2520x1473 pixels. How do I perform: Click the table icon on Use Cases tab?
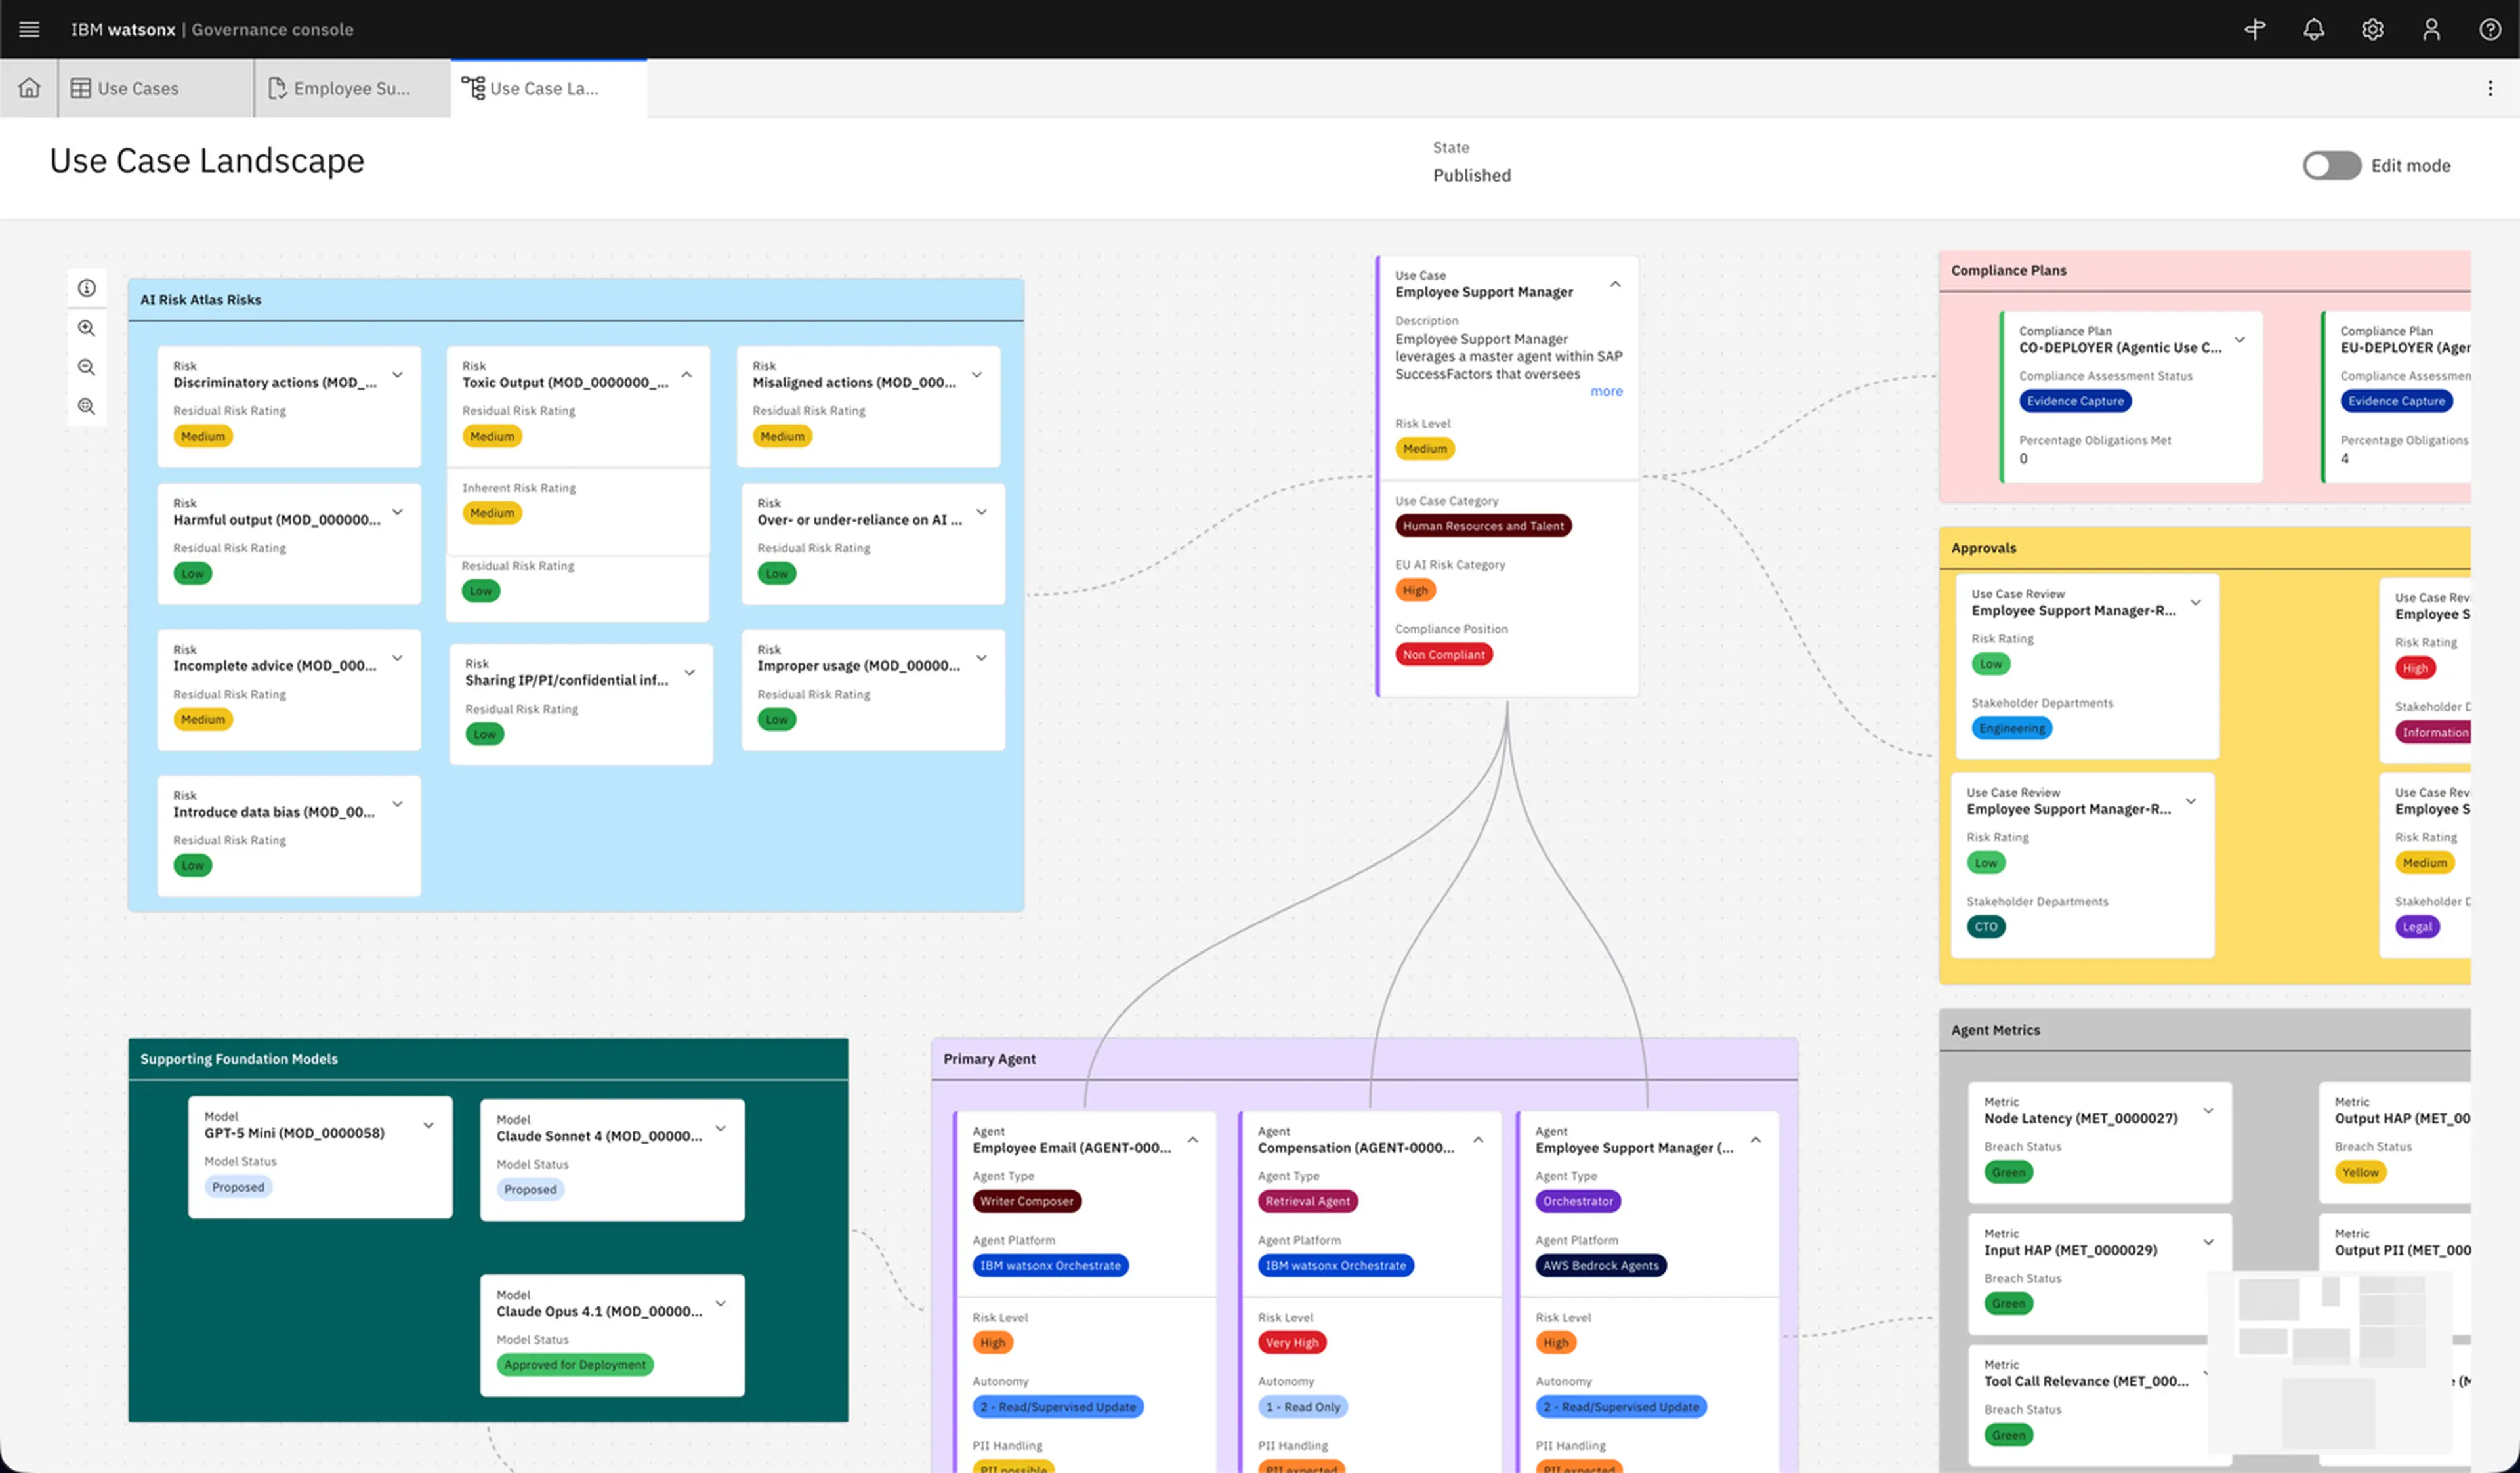coord(80,88)
